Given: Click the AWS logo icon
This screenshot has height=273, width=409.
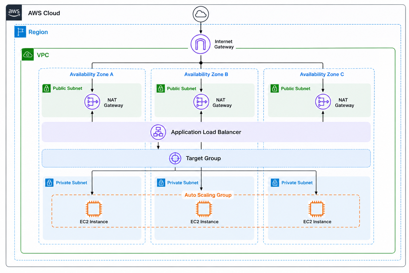Looking at the screenshot, I should (14, 13).
